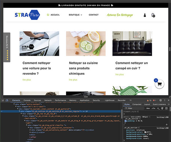Open the Layout tab in styles pane
Screen dimensions: 171x142
(x=147, y=104)
